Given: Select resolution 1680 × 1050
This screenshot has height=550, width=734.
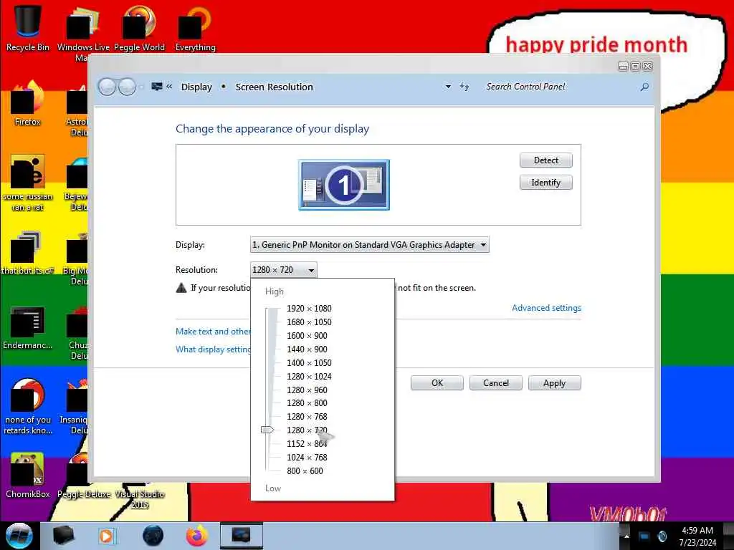Looking at the screenshot, I should pos(309,322).
